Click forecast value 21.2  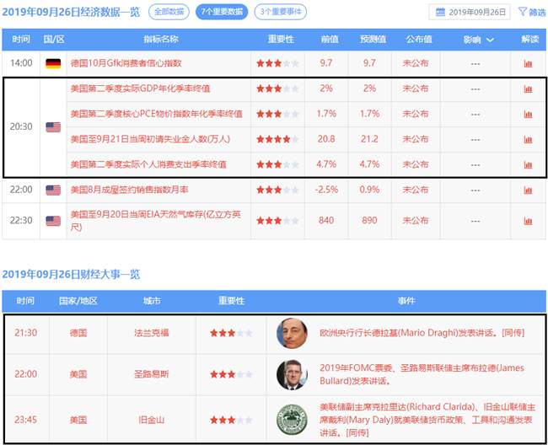pos(369,139)
